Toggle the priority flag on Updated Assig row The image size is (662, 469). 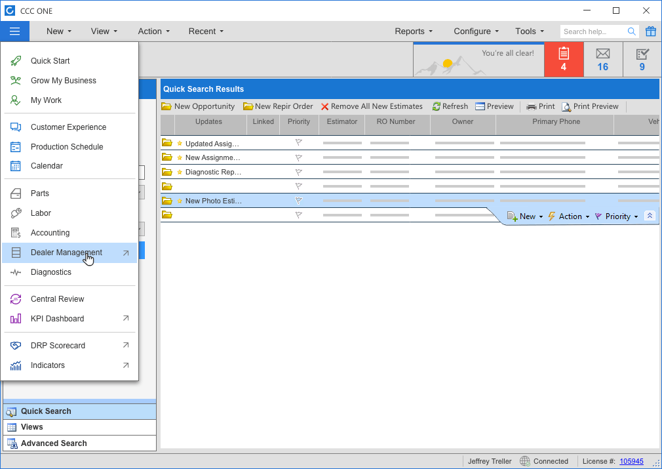299,143
